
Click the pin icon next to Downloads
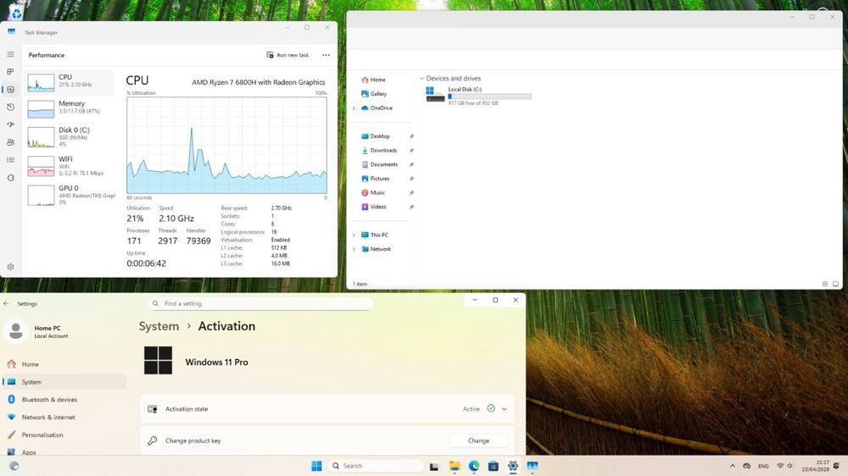pyautogui.click(x=411, y=150)
